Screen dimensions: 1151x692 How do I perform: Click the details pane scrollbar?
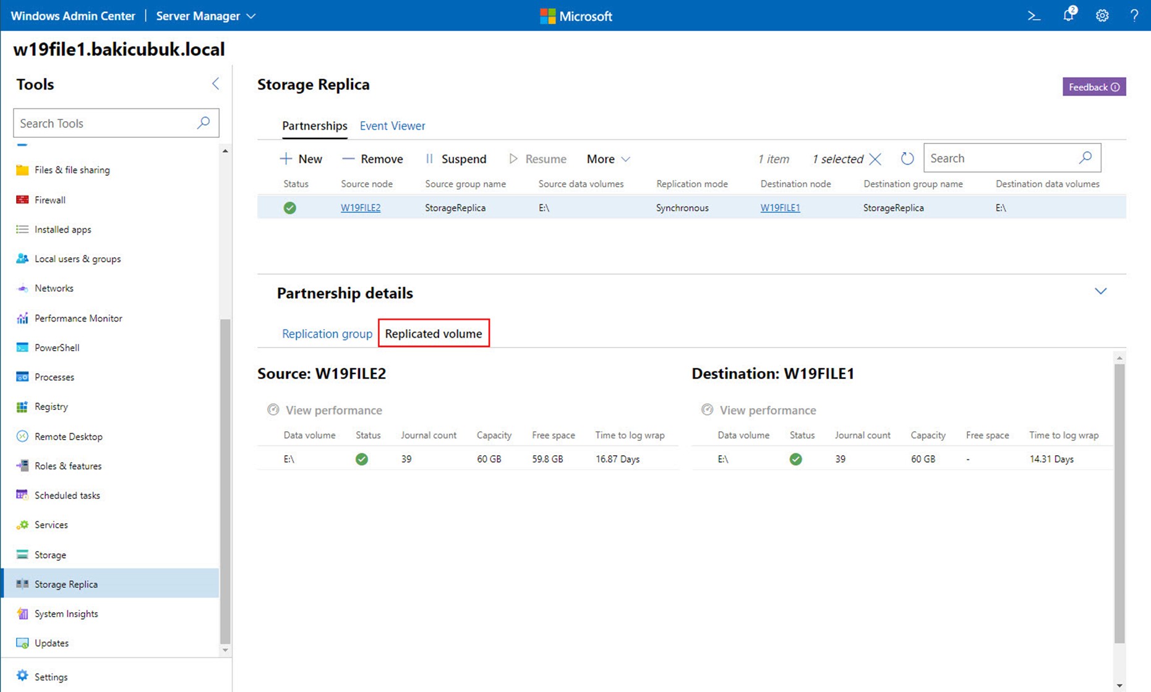pyautogui.click(x=1119, y=503)
